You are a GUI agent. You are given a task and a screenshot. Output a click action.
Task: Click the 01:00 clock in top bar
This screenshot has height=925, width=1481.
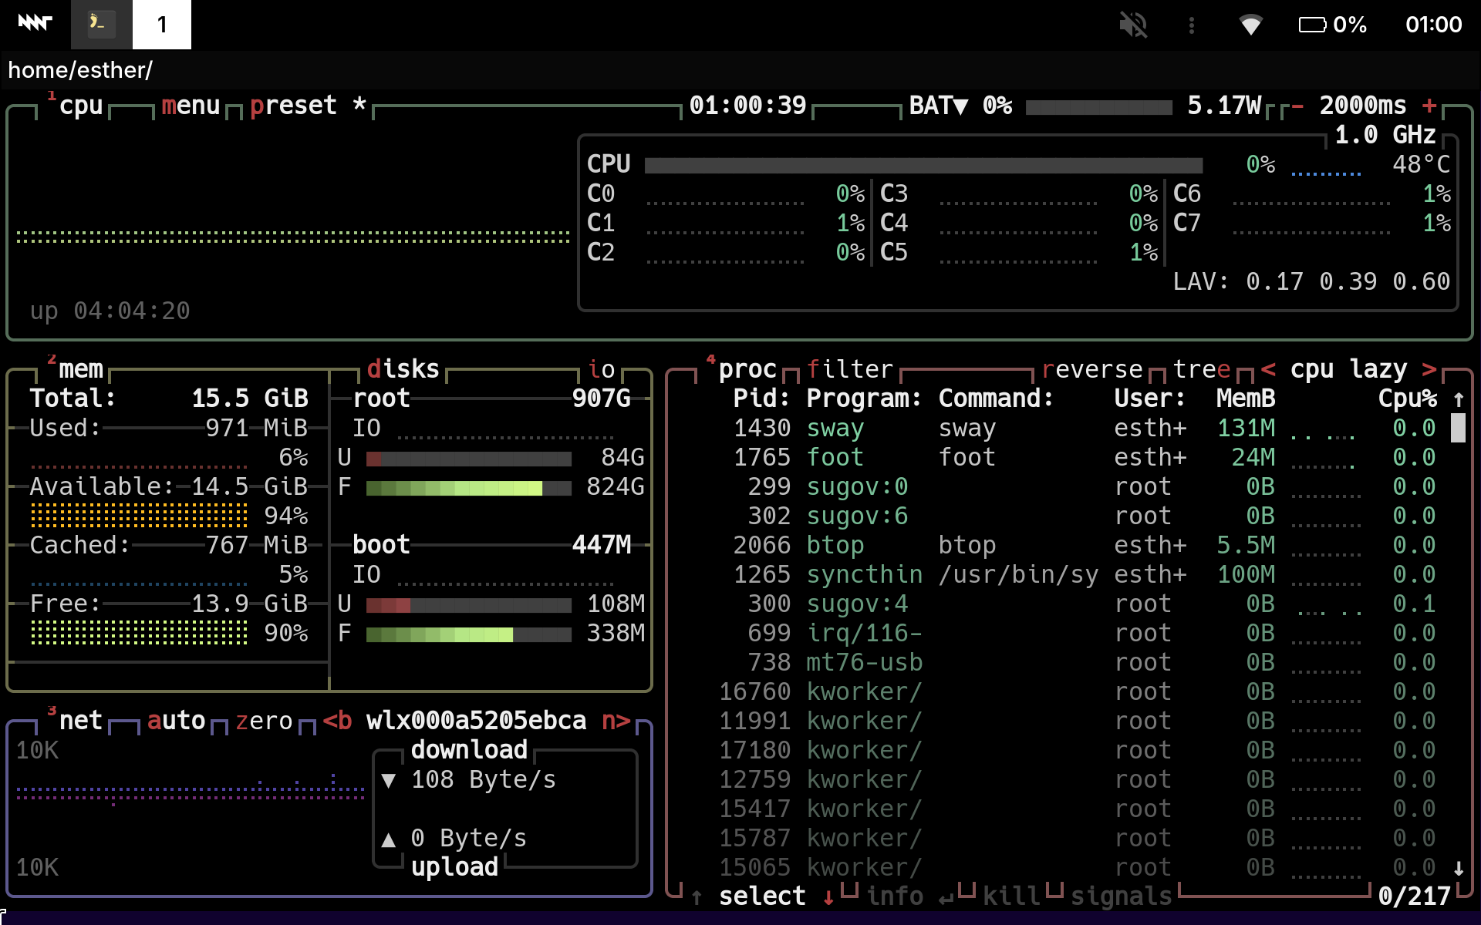1433,25
